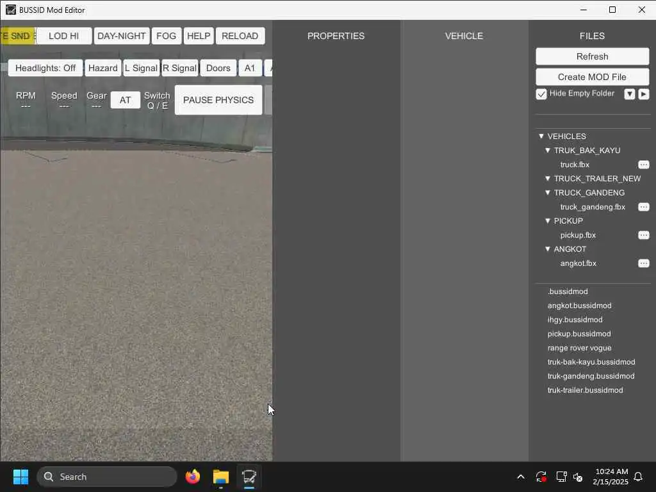The height and width of the screenshot is (492, 656).
Task: Select pickup.fbx in the tree
Action: [x=578, y=235]
